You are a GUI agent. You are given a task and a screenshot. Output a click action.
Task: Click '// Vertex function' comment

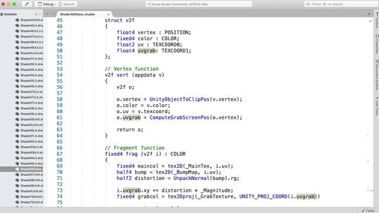coord(131,69)
